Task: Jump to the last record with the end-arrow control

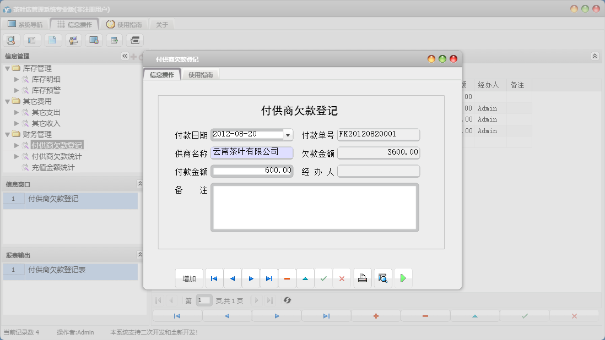Action: click(269, 278)
